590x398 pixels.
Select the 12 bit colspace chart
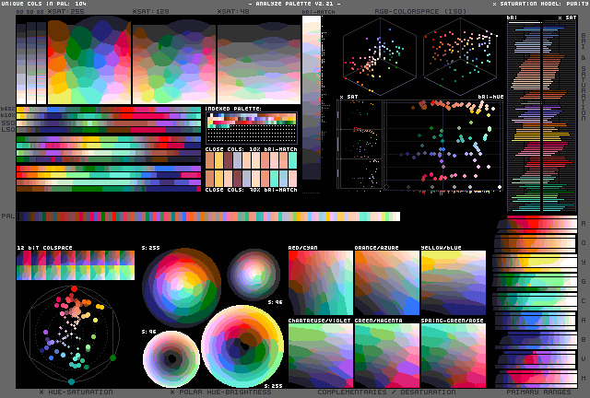point(76,266)
